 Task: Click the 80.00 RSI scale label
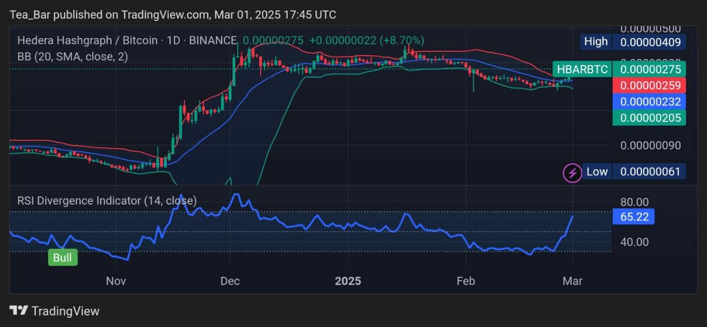pos(634,202)
